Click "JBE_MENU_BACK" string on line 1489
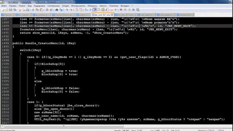233x131 pixels. tap(178, 26)
